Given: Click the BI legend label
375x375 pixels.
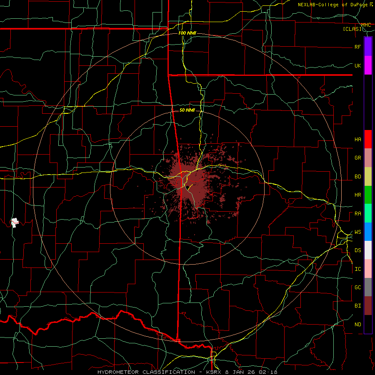Looking at the screenshot, I should pos(357,306).
